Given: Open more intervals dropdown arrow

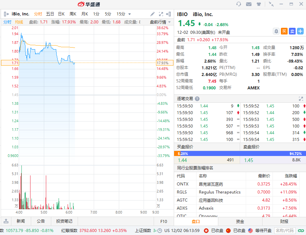Looking at the screenshot, I should click(x=129, y=14).
